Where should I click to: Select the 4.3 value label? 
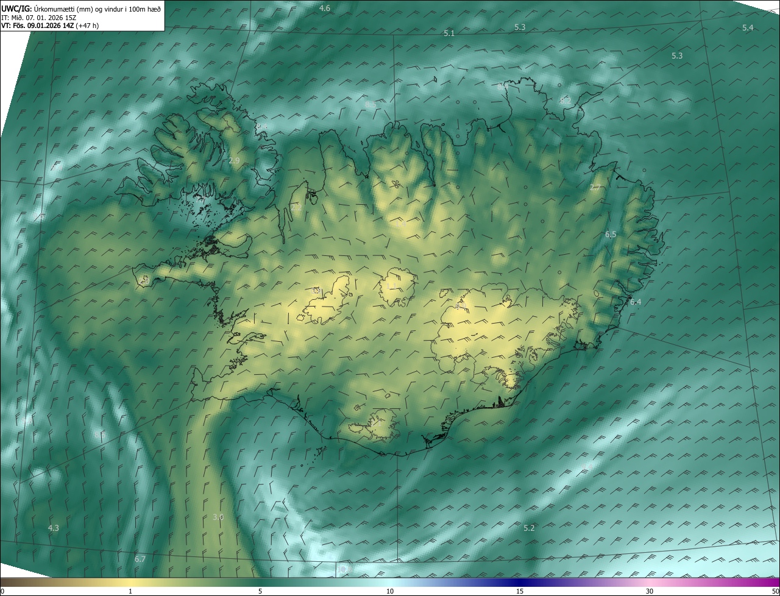(54, 528)
